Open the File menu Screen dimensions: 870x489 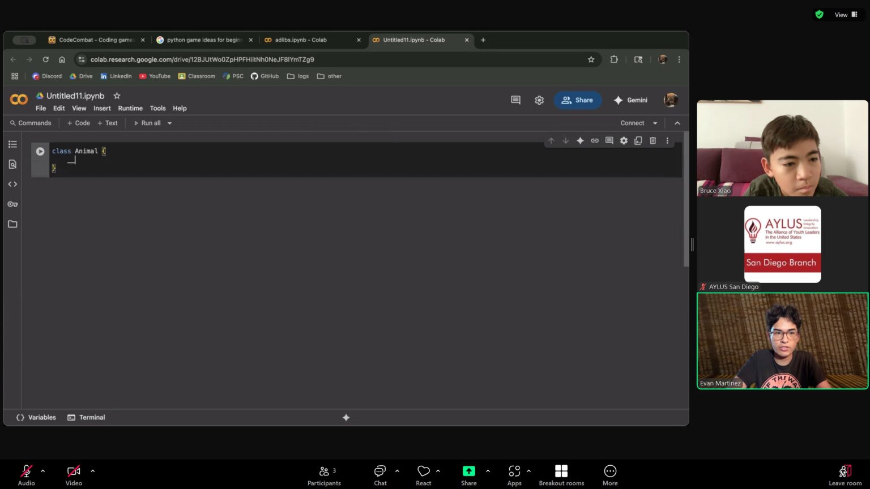point(41,108)
